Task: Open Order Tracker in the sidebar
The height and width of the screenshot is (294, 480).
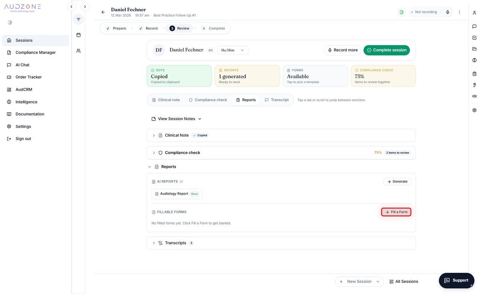Action: (x=36, y=77)
